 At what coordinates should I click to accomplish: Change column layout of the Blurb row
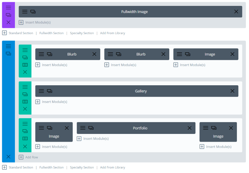25,65
